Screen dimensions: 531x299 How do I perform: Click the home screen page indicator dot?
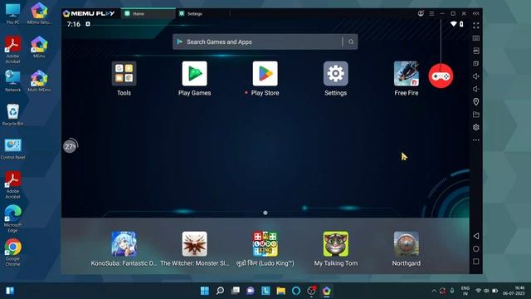click(265, 213)
